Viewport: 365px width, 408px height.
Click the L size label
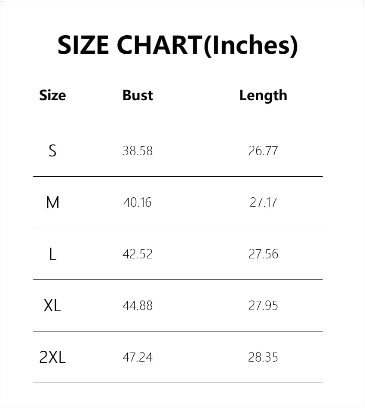coord(52,254)
